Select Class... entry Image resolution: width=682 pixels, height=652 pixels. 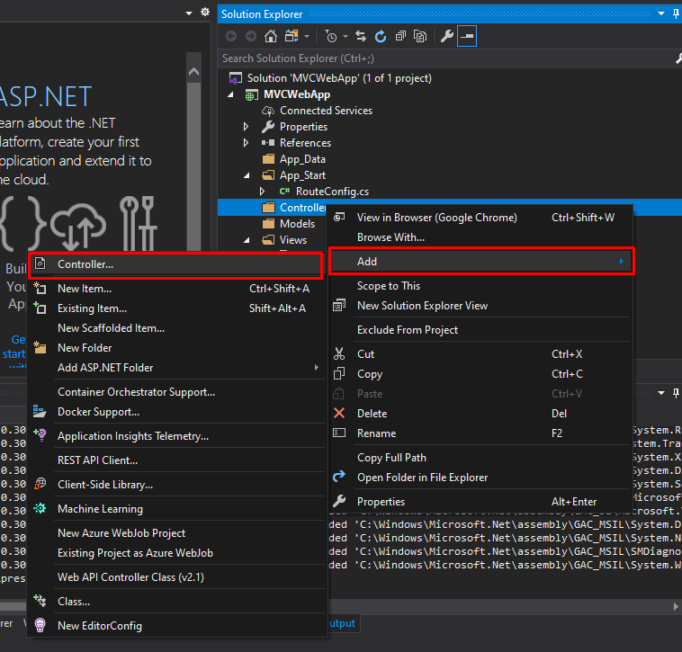[176, 602]
